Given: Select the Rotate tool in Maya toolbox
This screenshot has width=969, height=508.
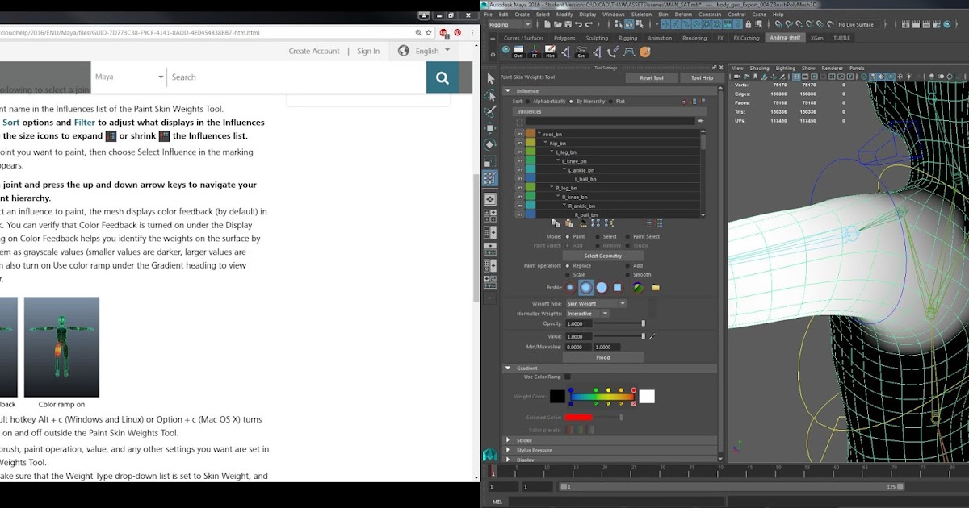Looking at the screenshot, I should click(x=489, y=144).
